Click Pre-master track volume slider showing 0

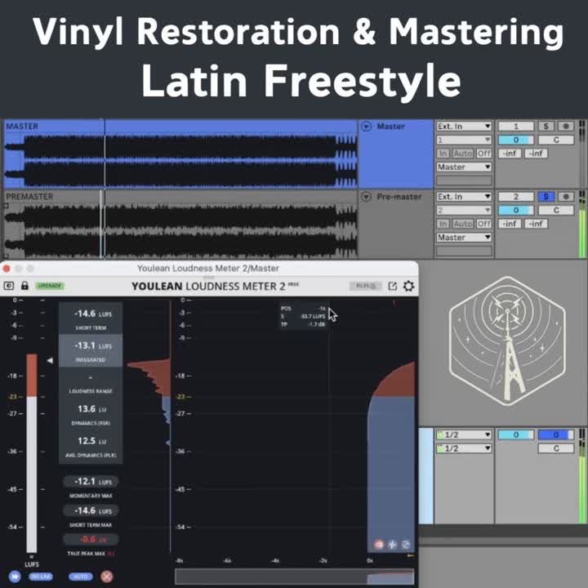pyautogui.click(x=516, y=210)
